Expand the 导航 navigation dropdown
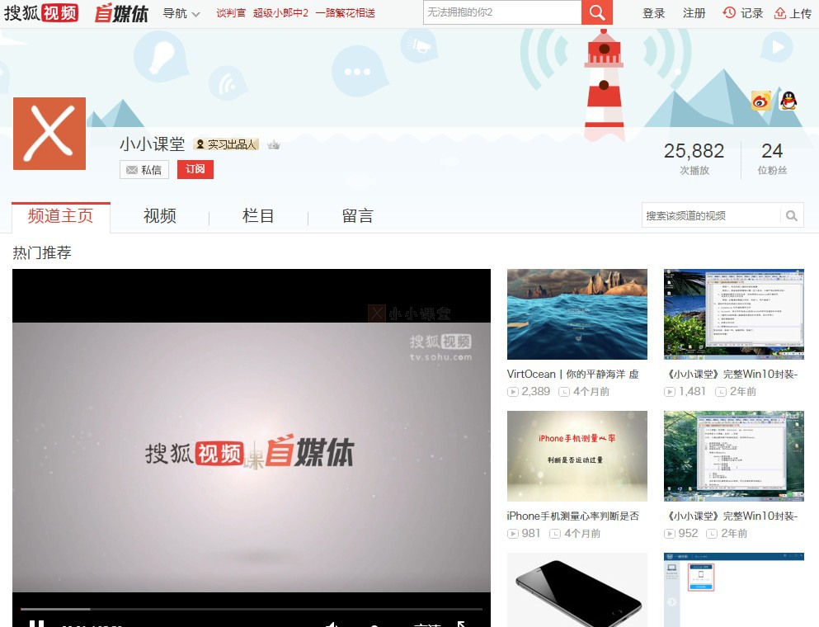Screen dimensions: 819x627 point(181,13)
